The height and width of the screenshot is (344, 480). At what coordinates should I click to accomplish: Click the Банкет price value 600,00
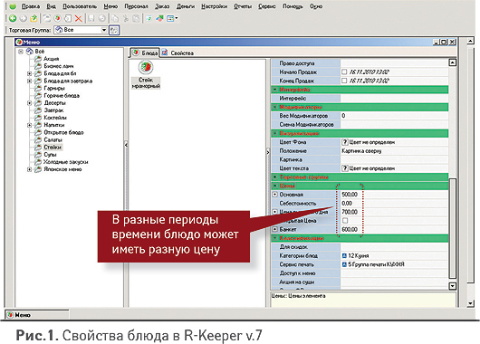350,229
